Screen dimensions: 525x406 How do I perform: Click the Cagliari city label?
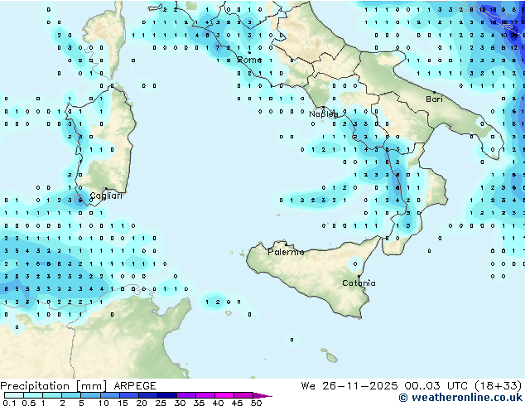pyautogui.click(x=106, y=196)
